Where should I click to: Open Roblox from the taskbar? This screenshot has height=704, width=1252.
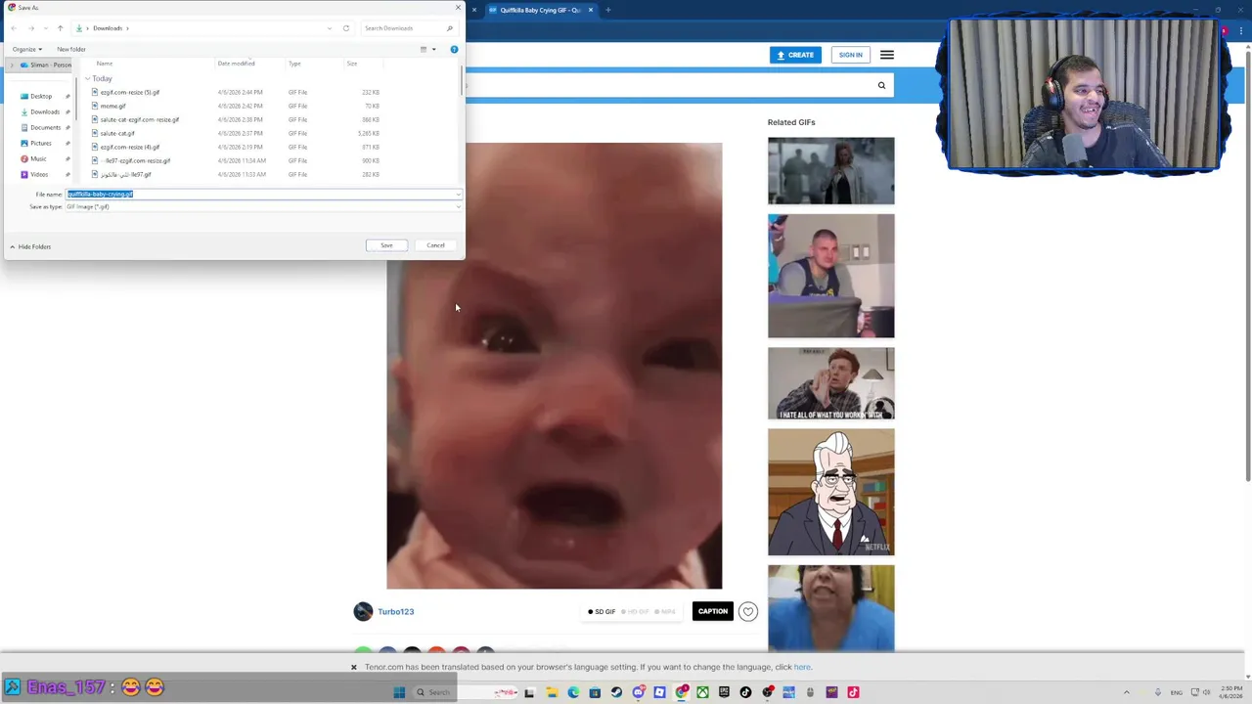(x=659, y=692)
